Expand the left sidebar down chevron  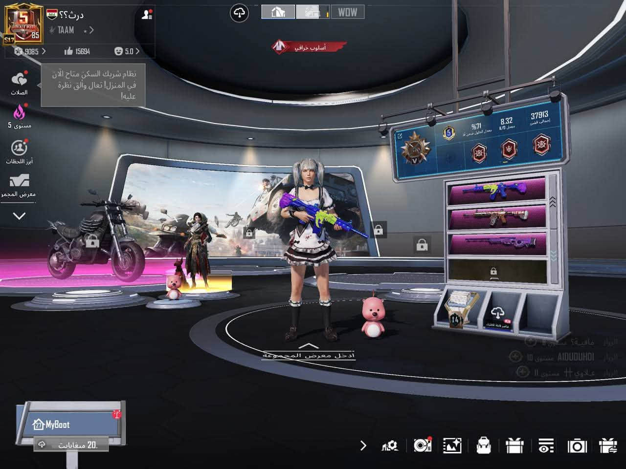click(19, 215)
